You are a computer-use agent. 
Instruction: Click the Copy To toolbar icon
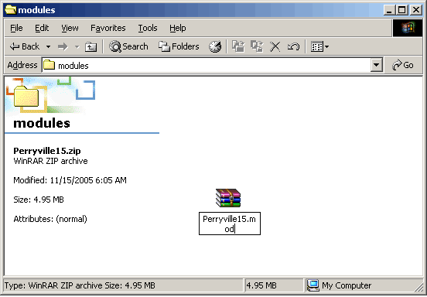[257, 46]
